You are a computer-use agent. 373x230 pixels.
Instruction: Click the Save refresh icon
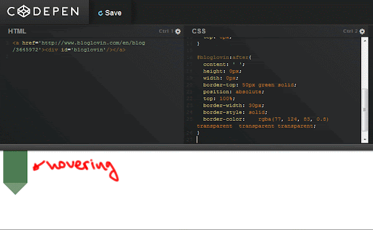100,13
